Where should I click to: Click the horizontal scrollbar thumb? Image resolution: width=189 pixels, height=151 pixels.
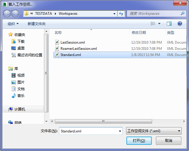[x=103, y=121]
